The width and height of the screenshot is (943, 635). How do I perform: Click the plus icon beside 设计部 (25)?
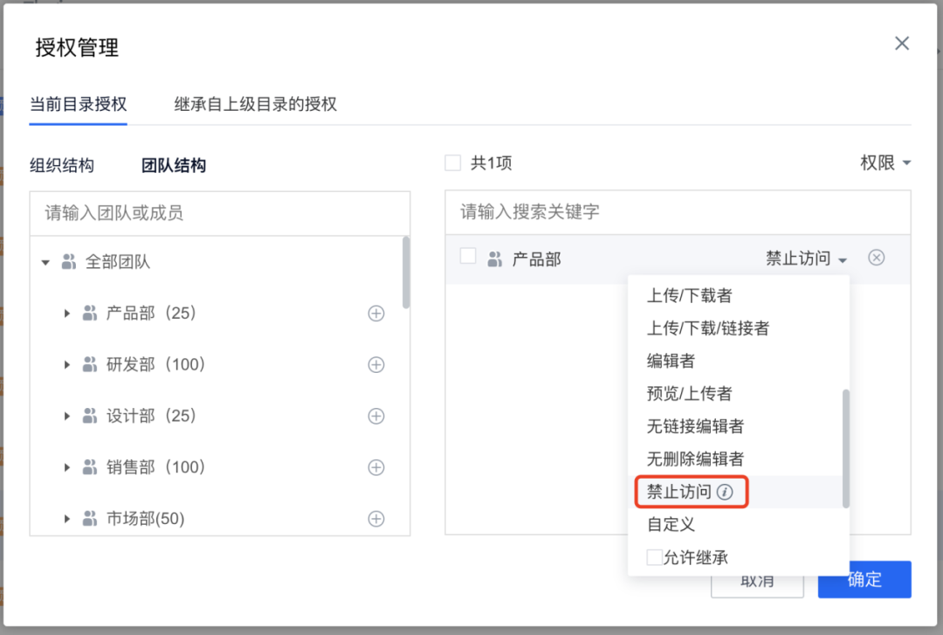375,416
